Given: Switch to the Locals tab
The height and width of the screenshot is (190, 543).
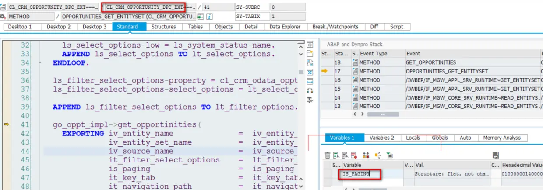Looking at the screenshot, I should tap(413, 138).
